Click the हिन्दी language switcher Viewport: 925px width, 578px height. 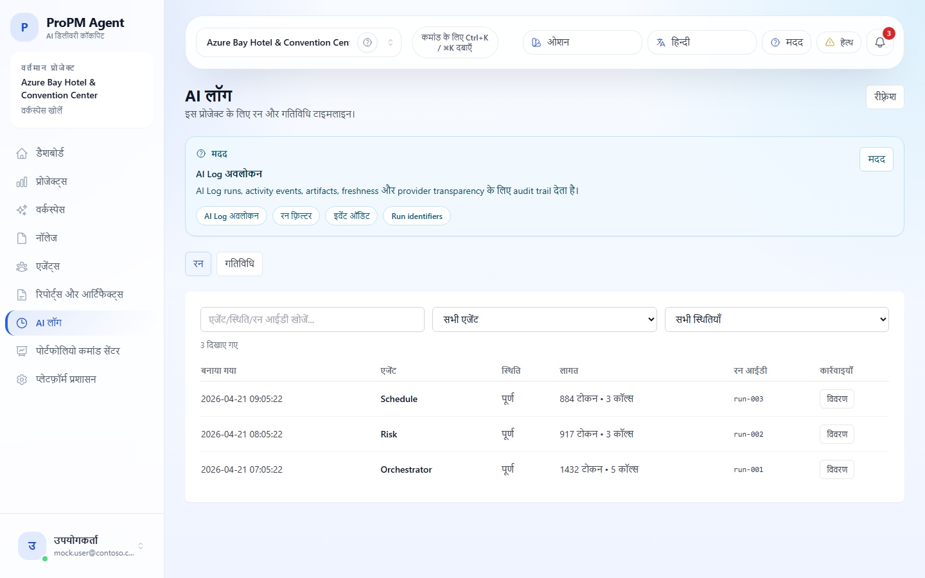pos(701,42)
